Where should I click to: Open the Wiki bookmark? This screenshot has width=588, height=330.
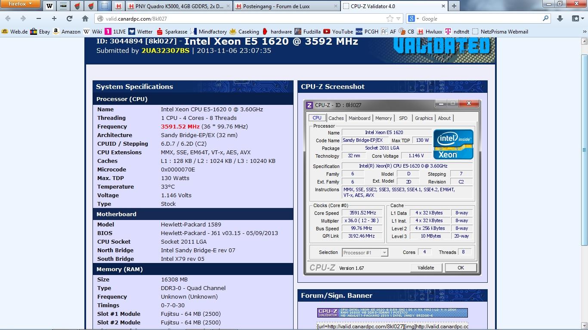point(93,31)
